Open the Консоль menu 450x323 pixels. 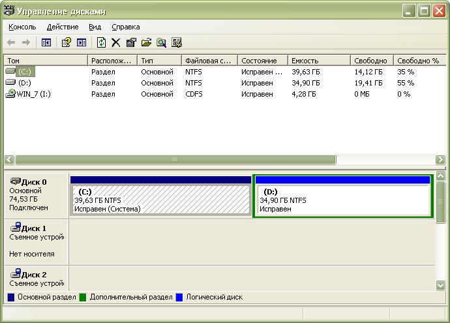click(23, 27)
